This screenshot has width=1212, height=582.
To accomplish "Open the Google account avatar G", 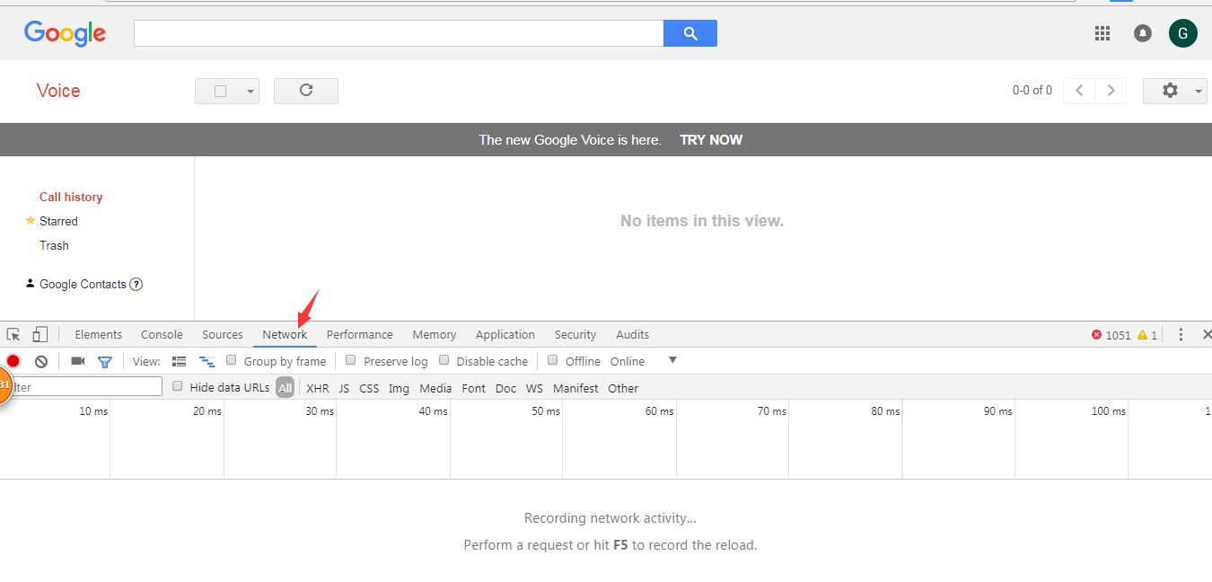I will 1183,33.
